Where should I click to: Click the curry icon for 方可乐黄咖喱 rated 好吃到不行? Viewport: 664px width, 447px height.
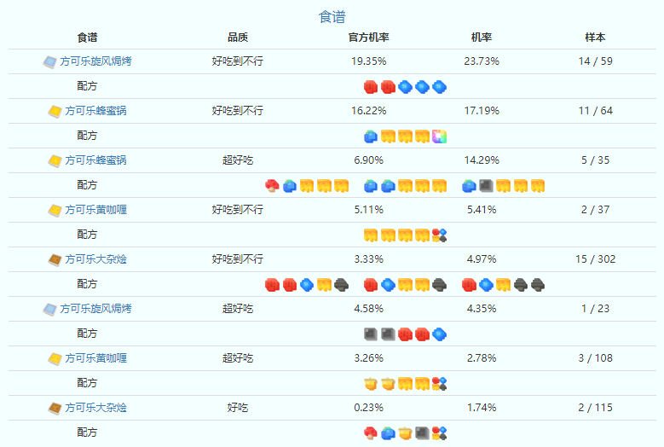coord(55,210)
